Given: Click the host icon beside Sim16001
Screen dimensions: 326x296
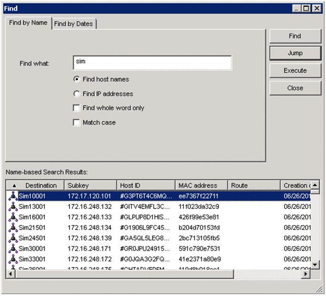Looking at the screenshot, I should coord(13,217).
